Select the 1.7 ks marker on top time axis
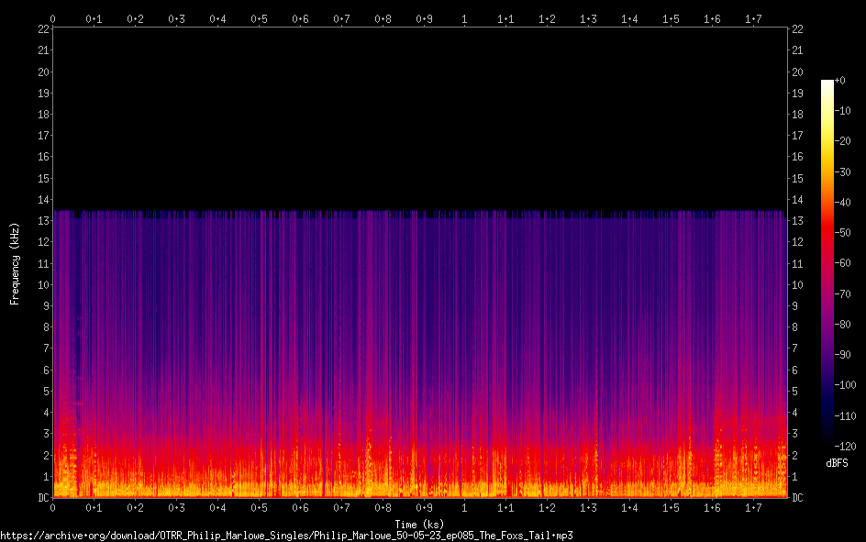The height and width of the screenshot is (542, 866). (x=753, y=18)
